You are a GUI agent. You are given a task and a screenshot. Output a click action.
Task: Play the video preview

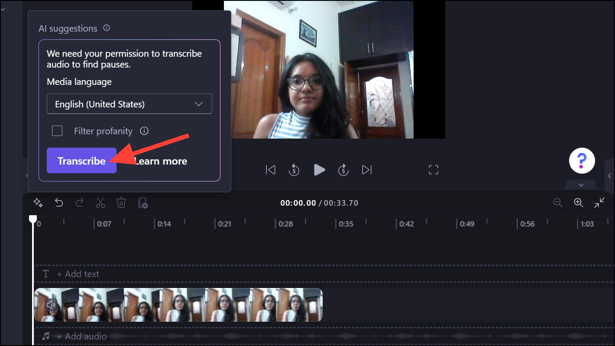coord(319,170)
